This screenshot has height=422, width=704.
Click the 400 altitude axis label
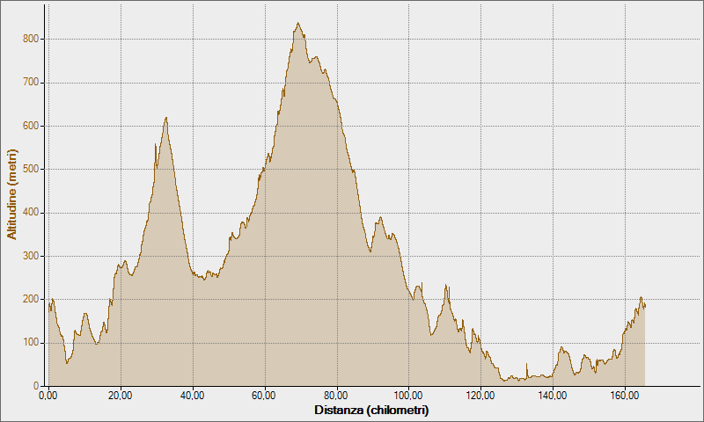[31, 213]
